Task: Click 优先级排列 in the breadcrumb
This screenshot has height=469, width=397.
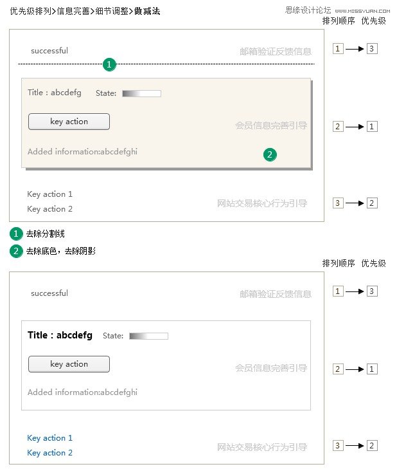Action: (30, 11)
